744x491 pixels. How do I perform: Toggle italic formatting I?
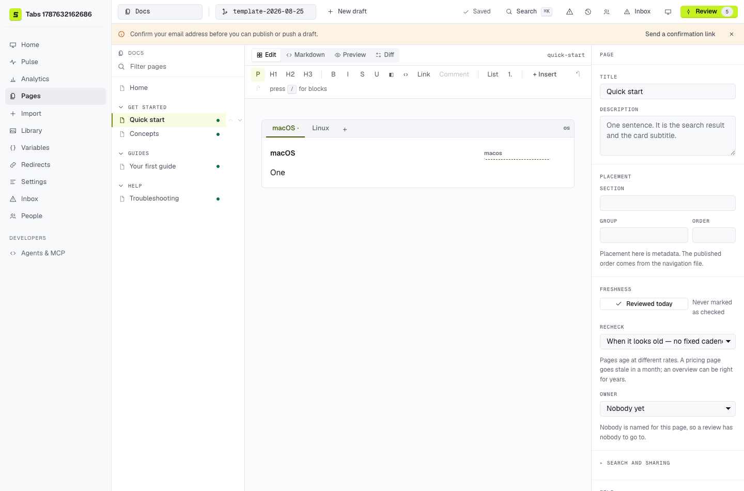tap(348, 74)
